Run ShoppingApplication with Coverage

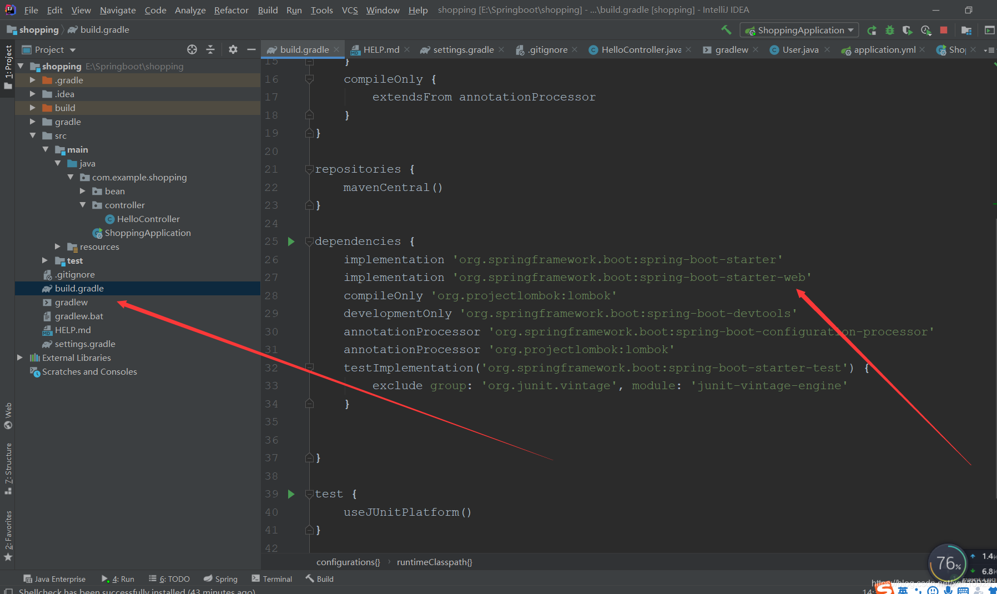point(908,30)
